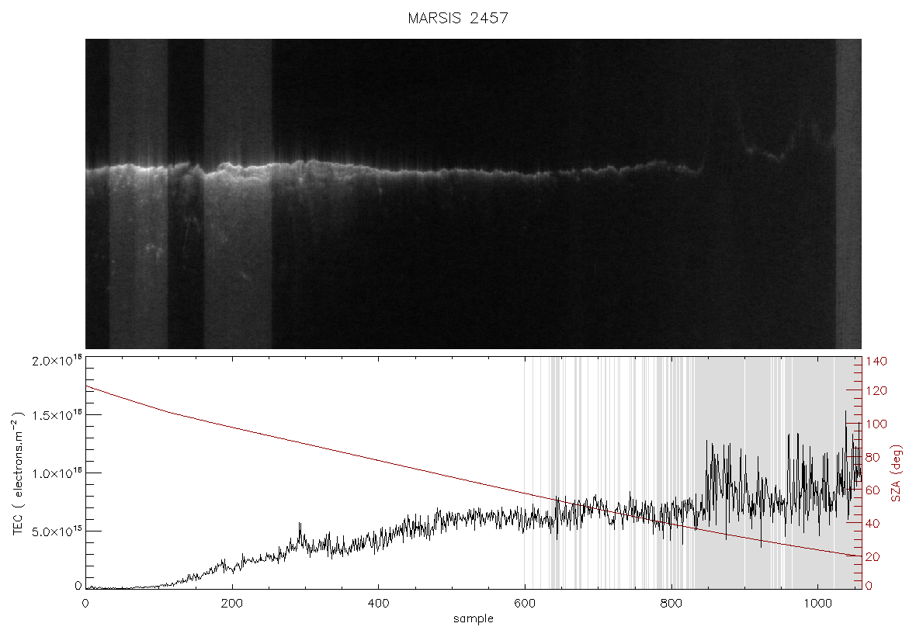Click the bright vertical band at radargram's right edge
This screenshot has height=644, width=916.
tap(848, 194)
